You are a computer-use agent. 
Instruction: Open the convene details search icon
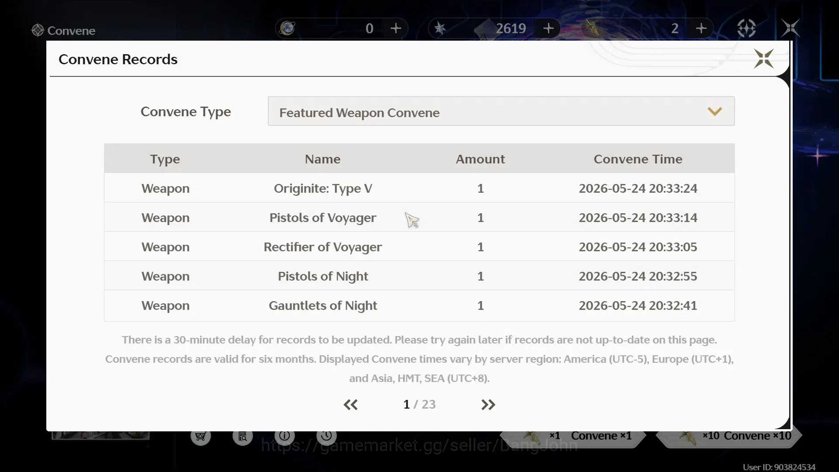click(243, 436)
